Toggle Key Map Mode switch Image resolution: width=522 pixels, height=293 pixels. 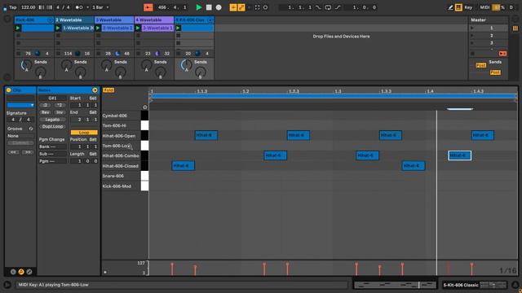pos(468,7)
